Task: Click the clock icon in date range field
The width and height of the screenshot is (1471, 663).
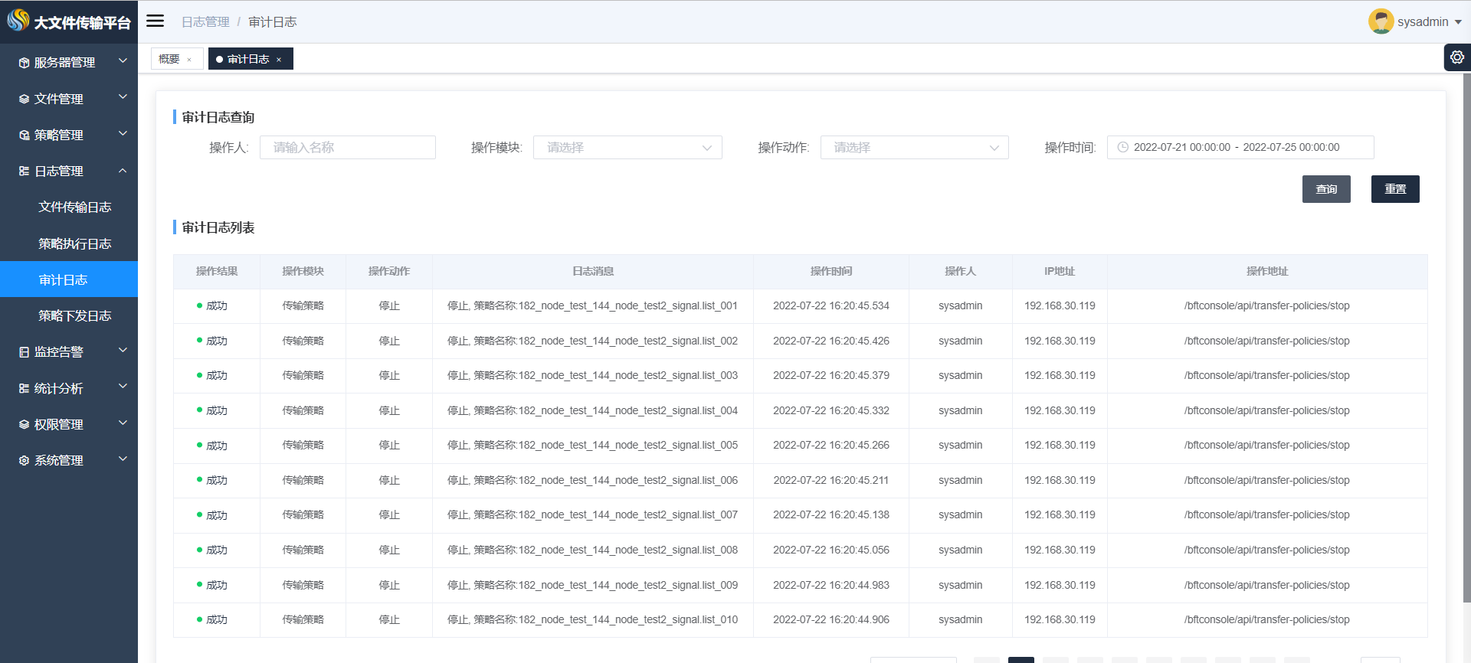Action: (1122, 147)
